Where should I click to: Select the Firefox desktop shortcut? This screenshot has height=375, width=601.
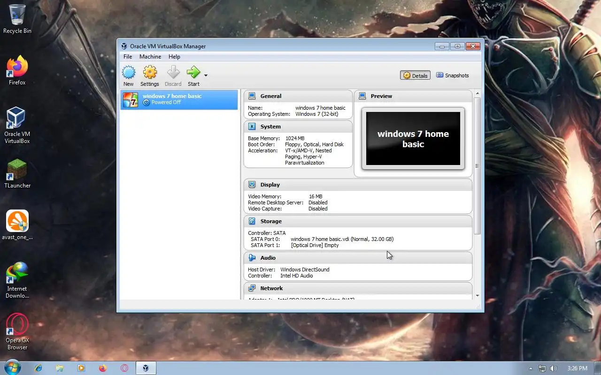point(17,71)
